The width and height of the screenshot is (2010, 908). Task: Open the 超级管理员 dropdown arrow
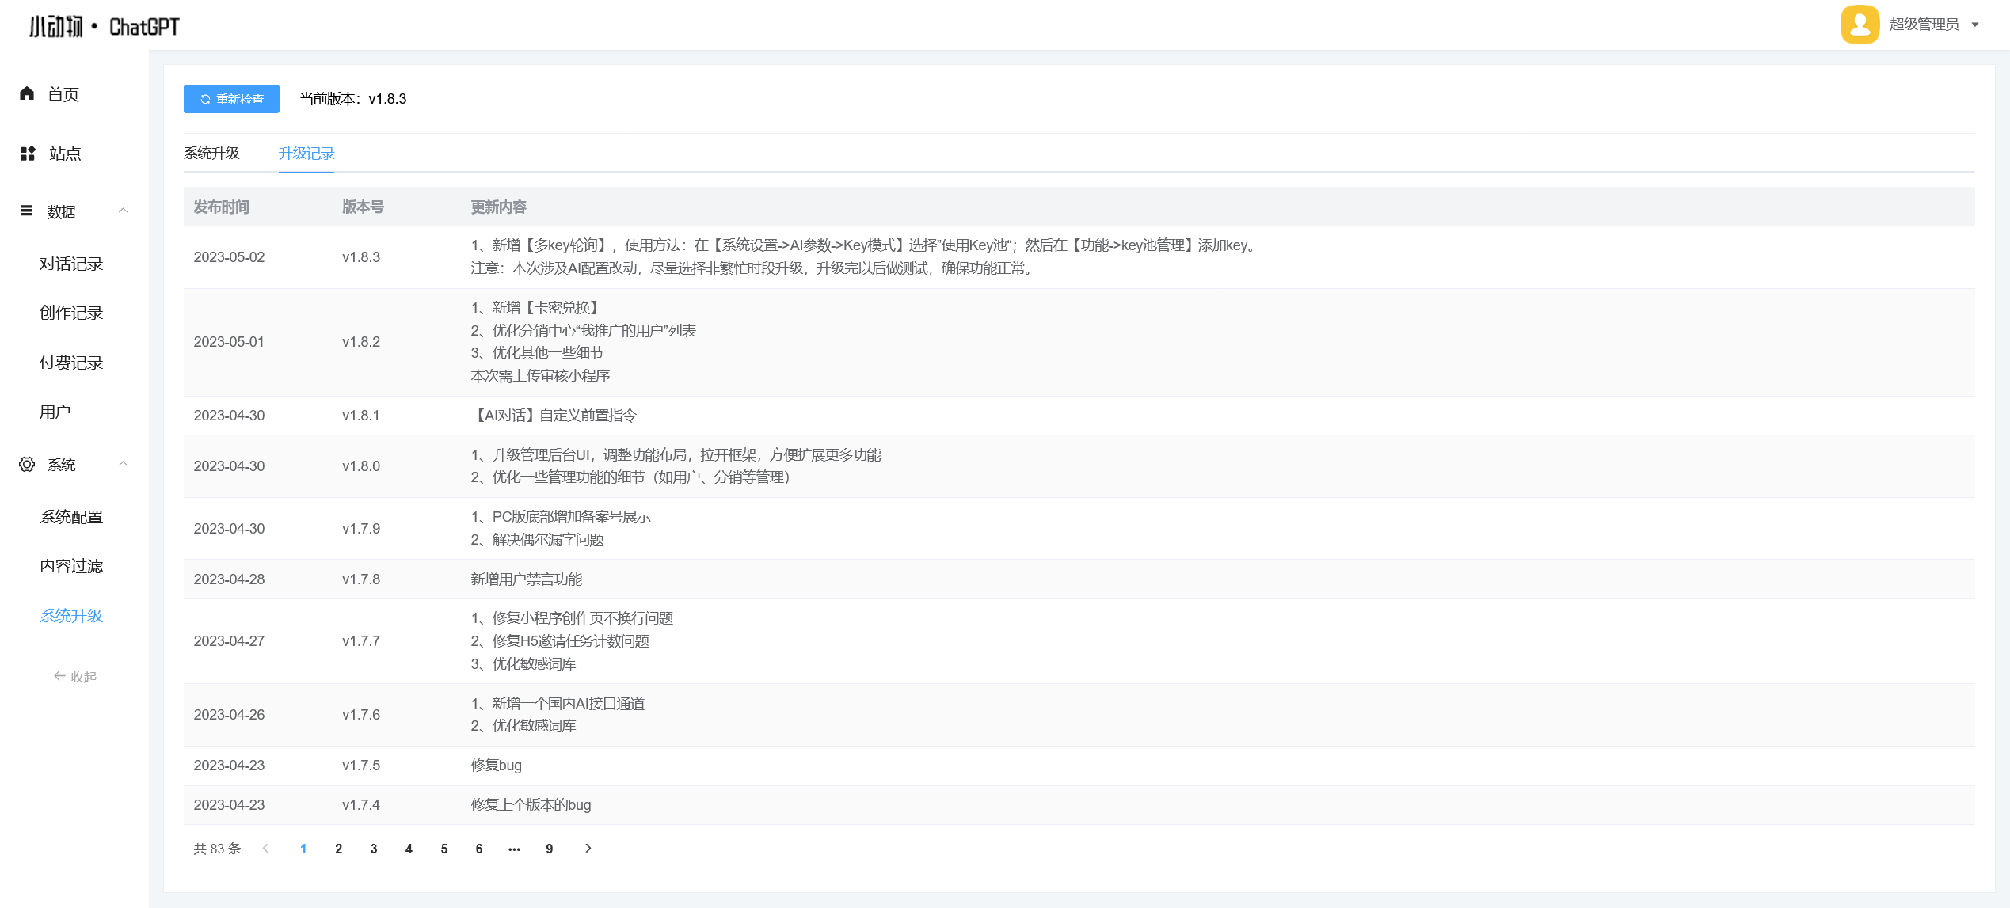tap(1975, 25)
